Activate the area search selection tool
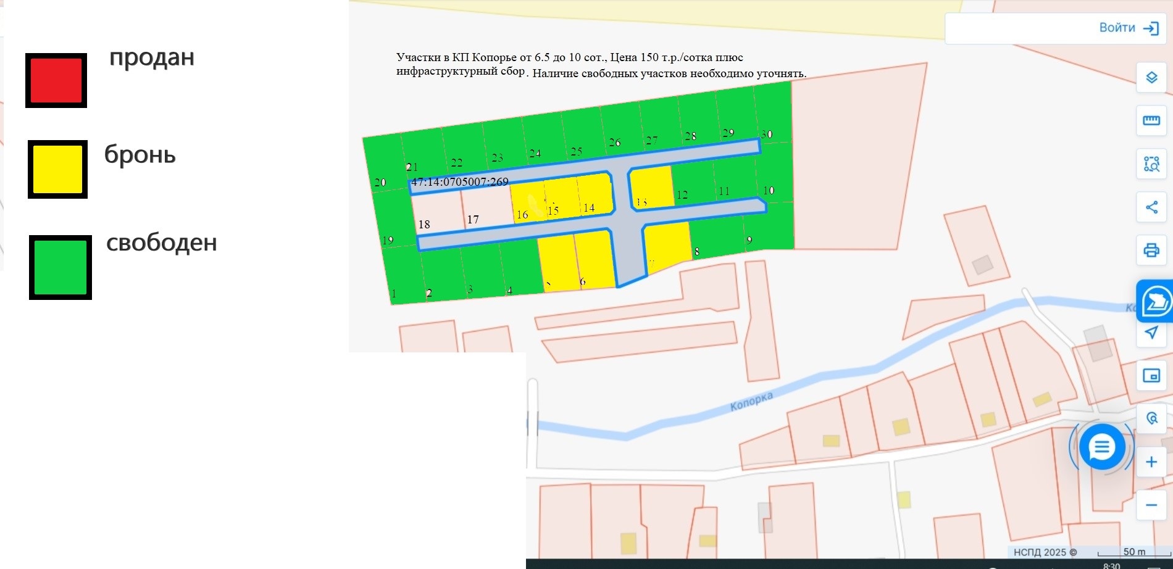1173x569 pixels. [x=1151, y=164]
